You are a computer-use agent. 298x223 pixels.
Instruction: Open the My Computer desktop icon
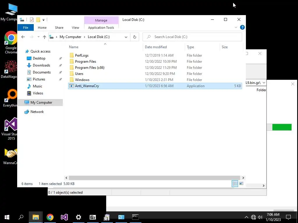10,12
